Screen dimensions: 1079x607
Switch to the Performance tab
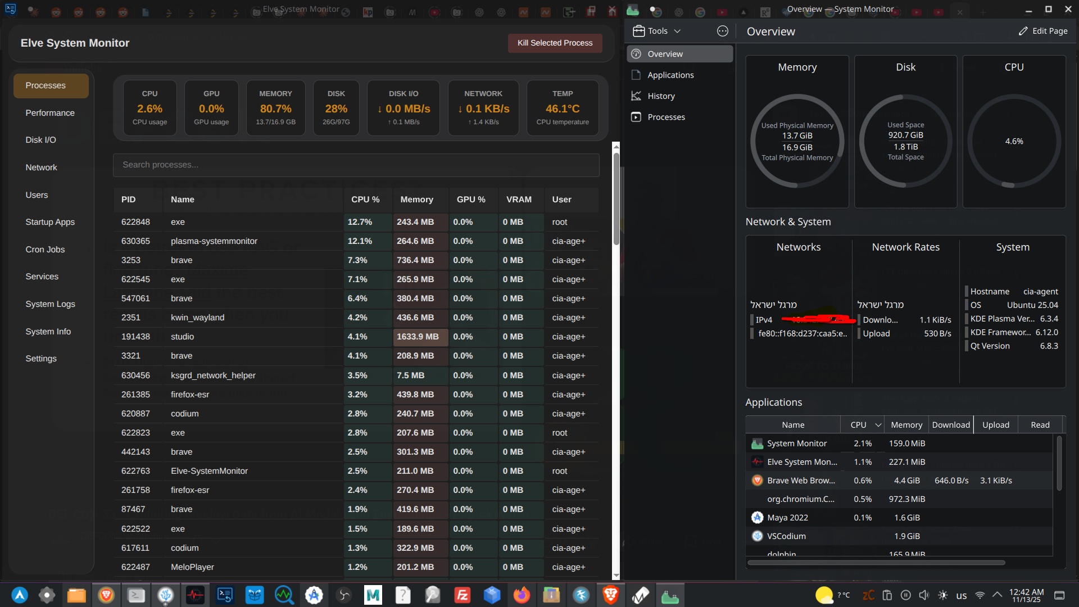pos(50,113)
